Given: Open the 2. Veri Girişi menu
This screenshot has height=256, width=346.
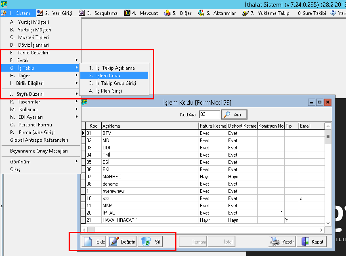Looking at the screenshot, I should click(55, 13).
